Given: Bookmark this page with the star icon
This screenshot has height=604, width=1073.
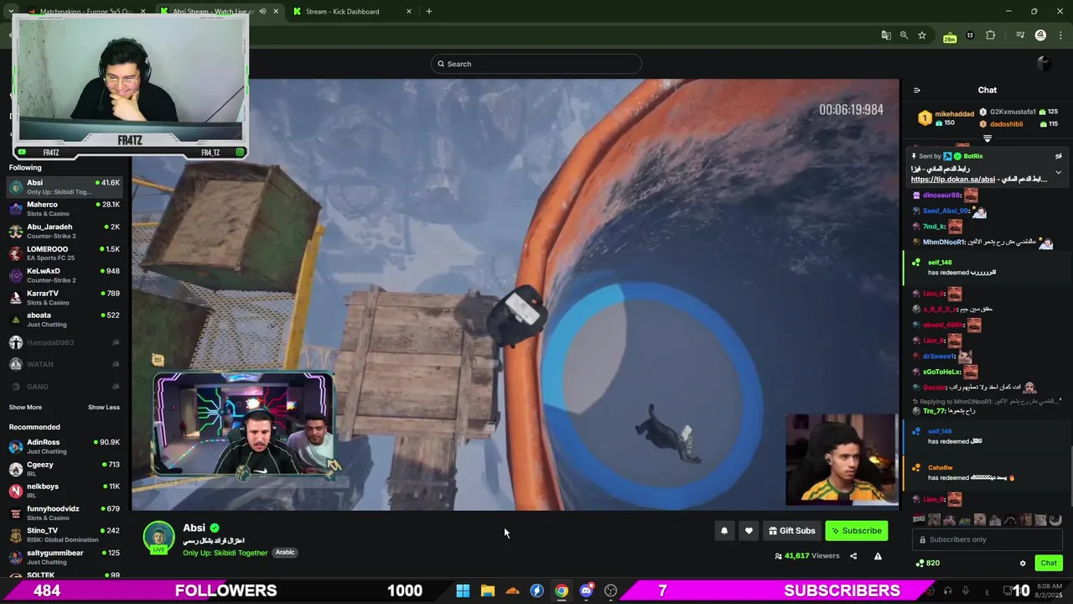Looking at the screenshot, I should 922,35.
